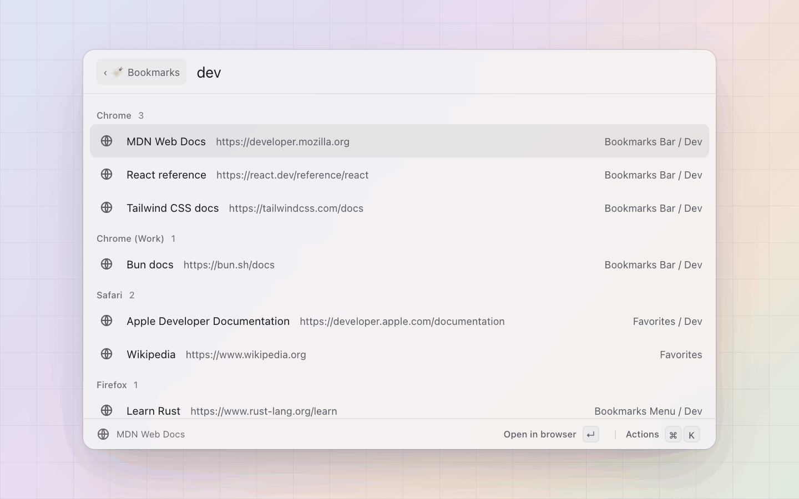This screenshot has height=499, width=799.
Task: Click the https://tailwindcss.com/docs URL
Action: pyautogui.click(x=296, y=208)
